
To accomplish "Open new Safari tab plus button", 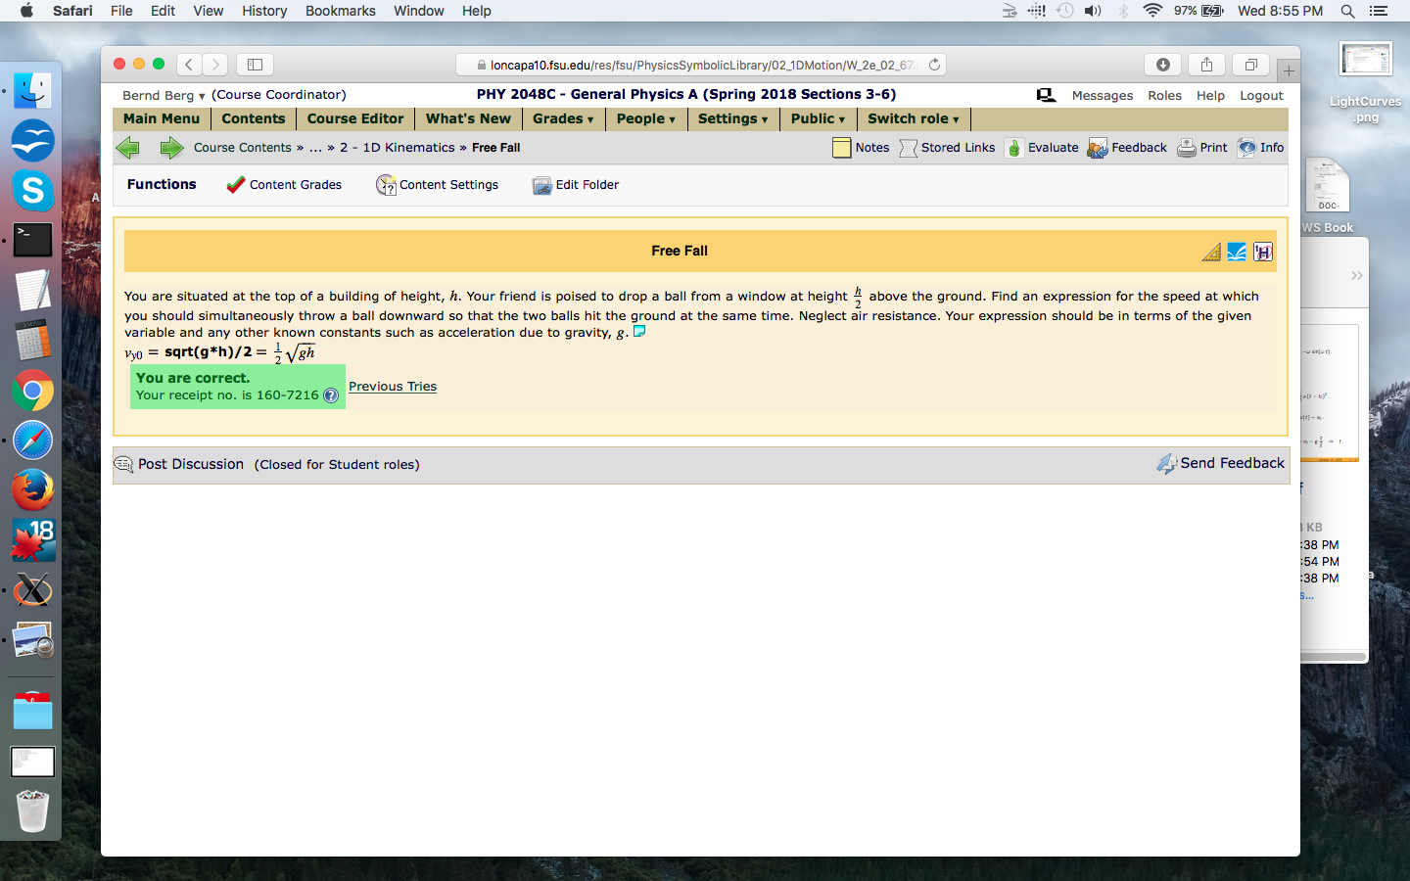I will click(1289, 70).
